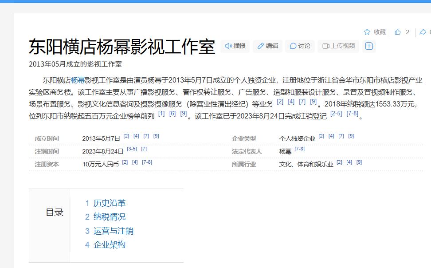Click the plus icon beside upload video

(x=369, y=46)
